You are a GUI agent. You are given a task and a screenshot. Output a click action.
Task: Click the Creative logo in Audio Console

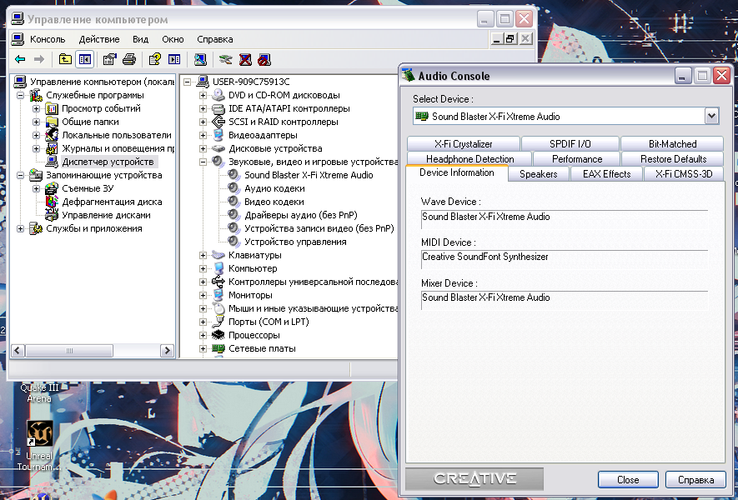point(474,479)
